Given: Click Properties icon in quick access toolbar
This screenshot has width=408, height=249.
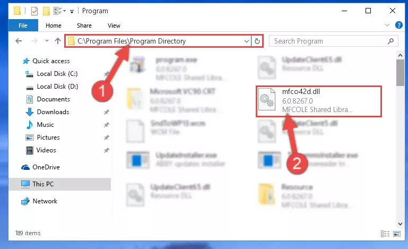Looking at the screenshot, I should pos(34,11).
